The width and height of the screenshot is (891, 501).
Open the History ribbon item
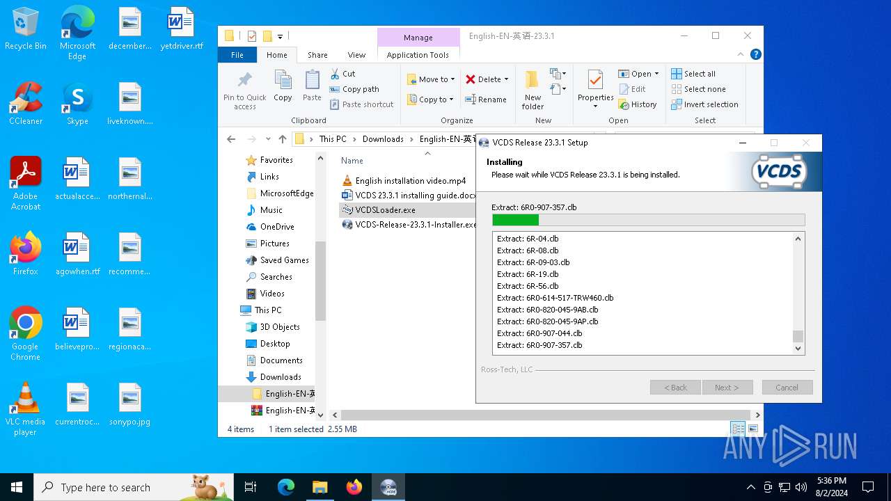637,104
